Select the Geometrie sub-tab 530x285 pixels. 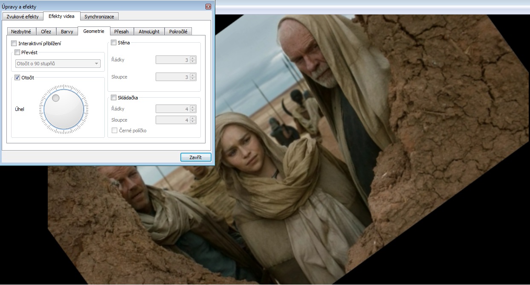coord(94,31)
